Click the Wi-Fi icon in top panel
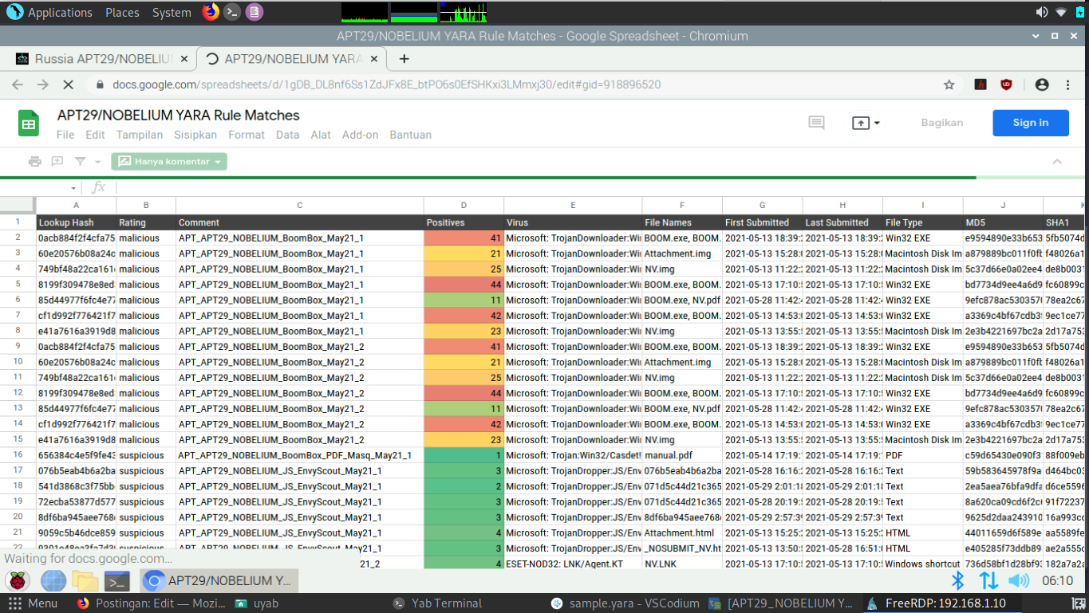1089x613 pixels. [x=1061, y=12]
